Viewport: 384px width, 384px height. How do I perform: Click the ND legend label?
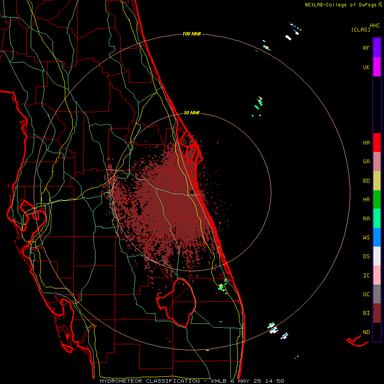[366, 332]
